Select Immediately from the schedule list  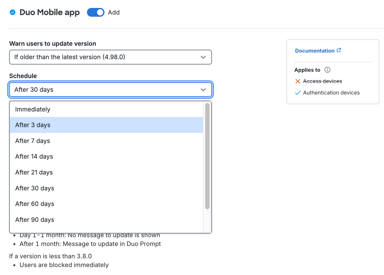(x=33, y=109)
